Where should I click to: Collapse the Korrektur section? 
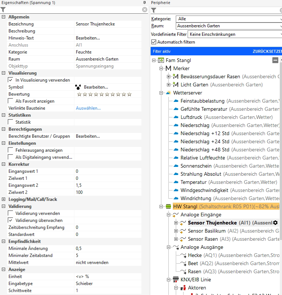point(3,164)
